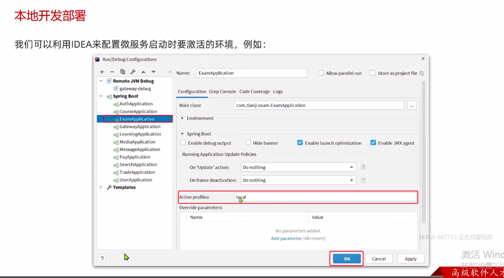
Task: Select LearningApplication in the tree
Action: (x=140, y=134)
